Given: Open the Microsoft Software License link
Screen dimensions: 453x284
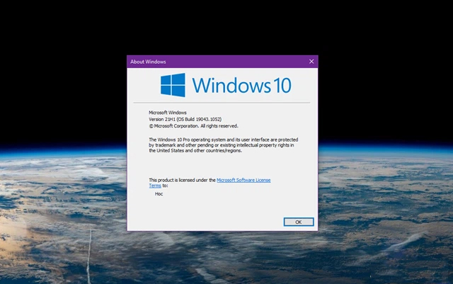Looking at the screenshot, I should pyautogui.click(x=243, y=180).
